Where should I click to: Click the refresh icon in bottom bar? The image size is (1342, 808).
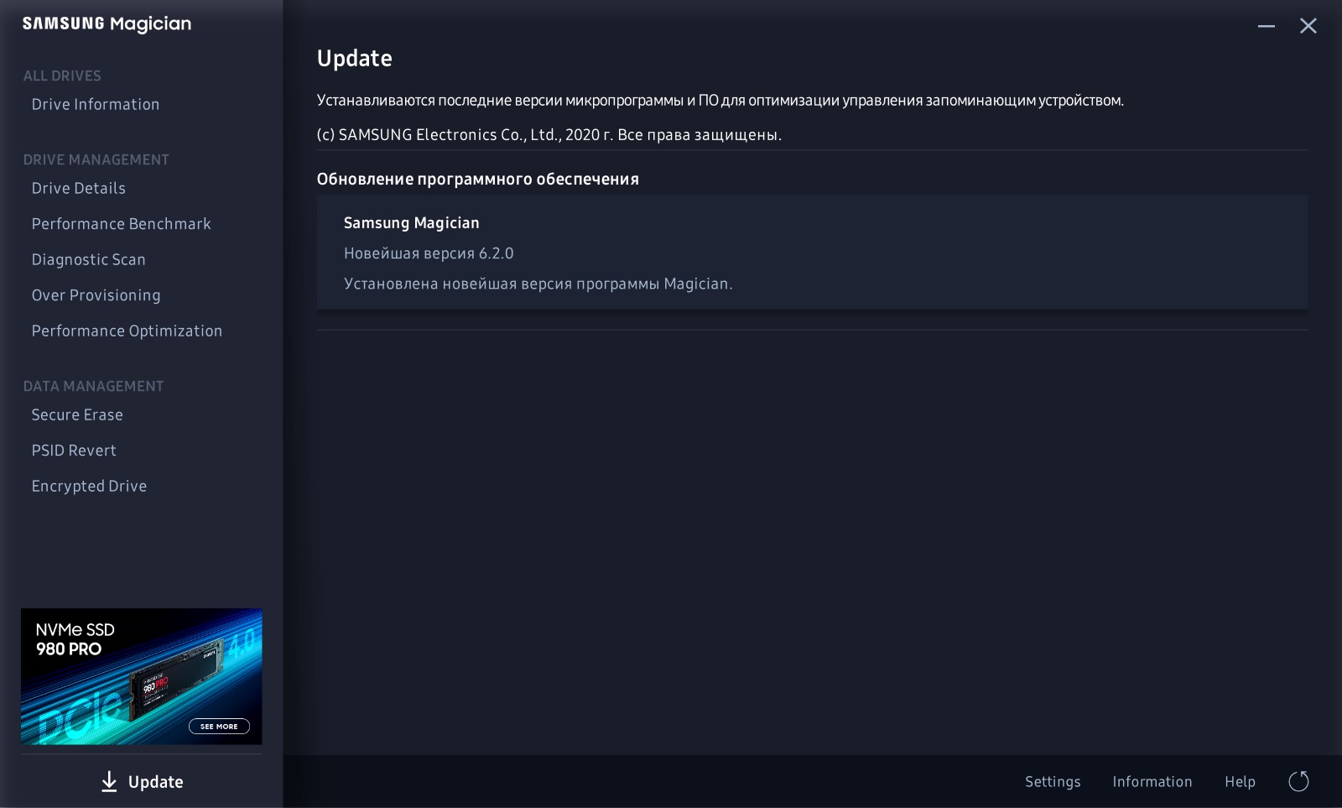pos(1298,782)
